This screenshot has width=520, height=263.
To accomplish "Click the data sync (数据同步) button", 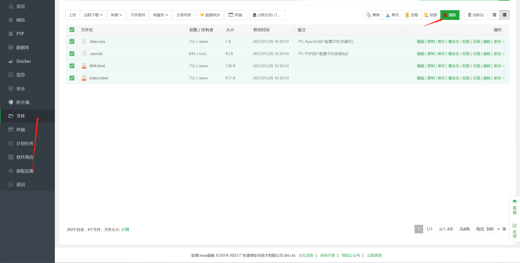I will [x=210, y=15].
